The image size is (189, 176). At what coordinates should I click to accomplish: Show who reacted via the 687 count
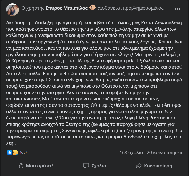coord(23,153)
